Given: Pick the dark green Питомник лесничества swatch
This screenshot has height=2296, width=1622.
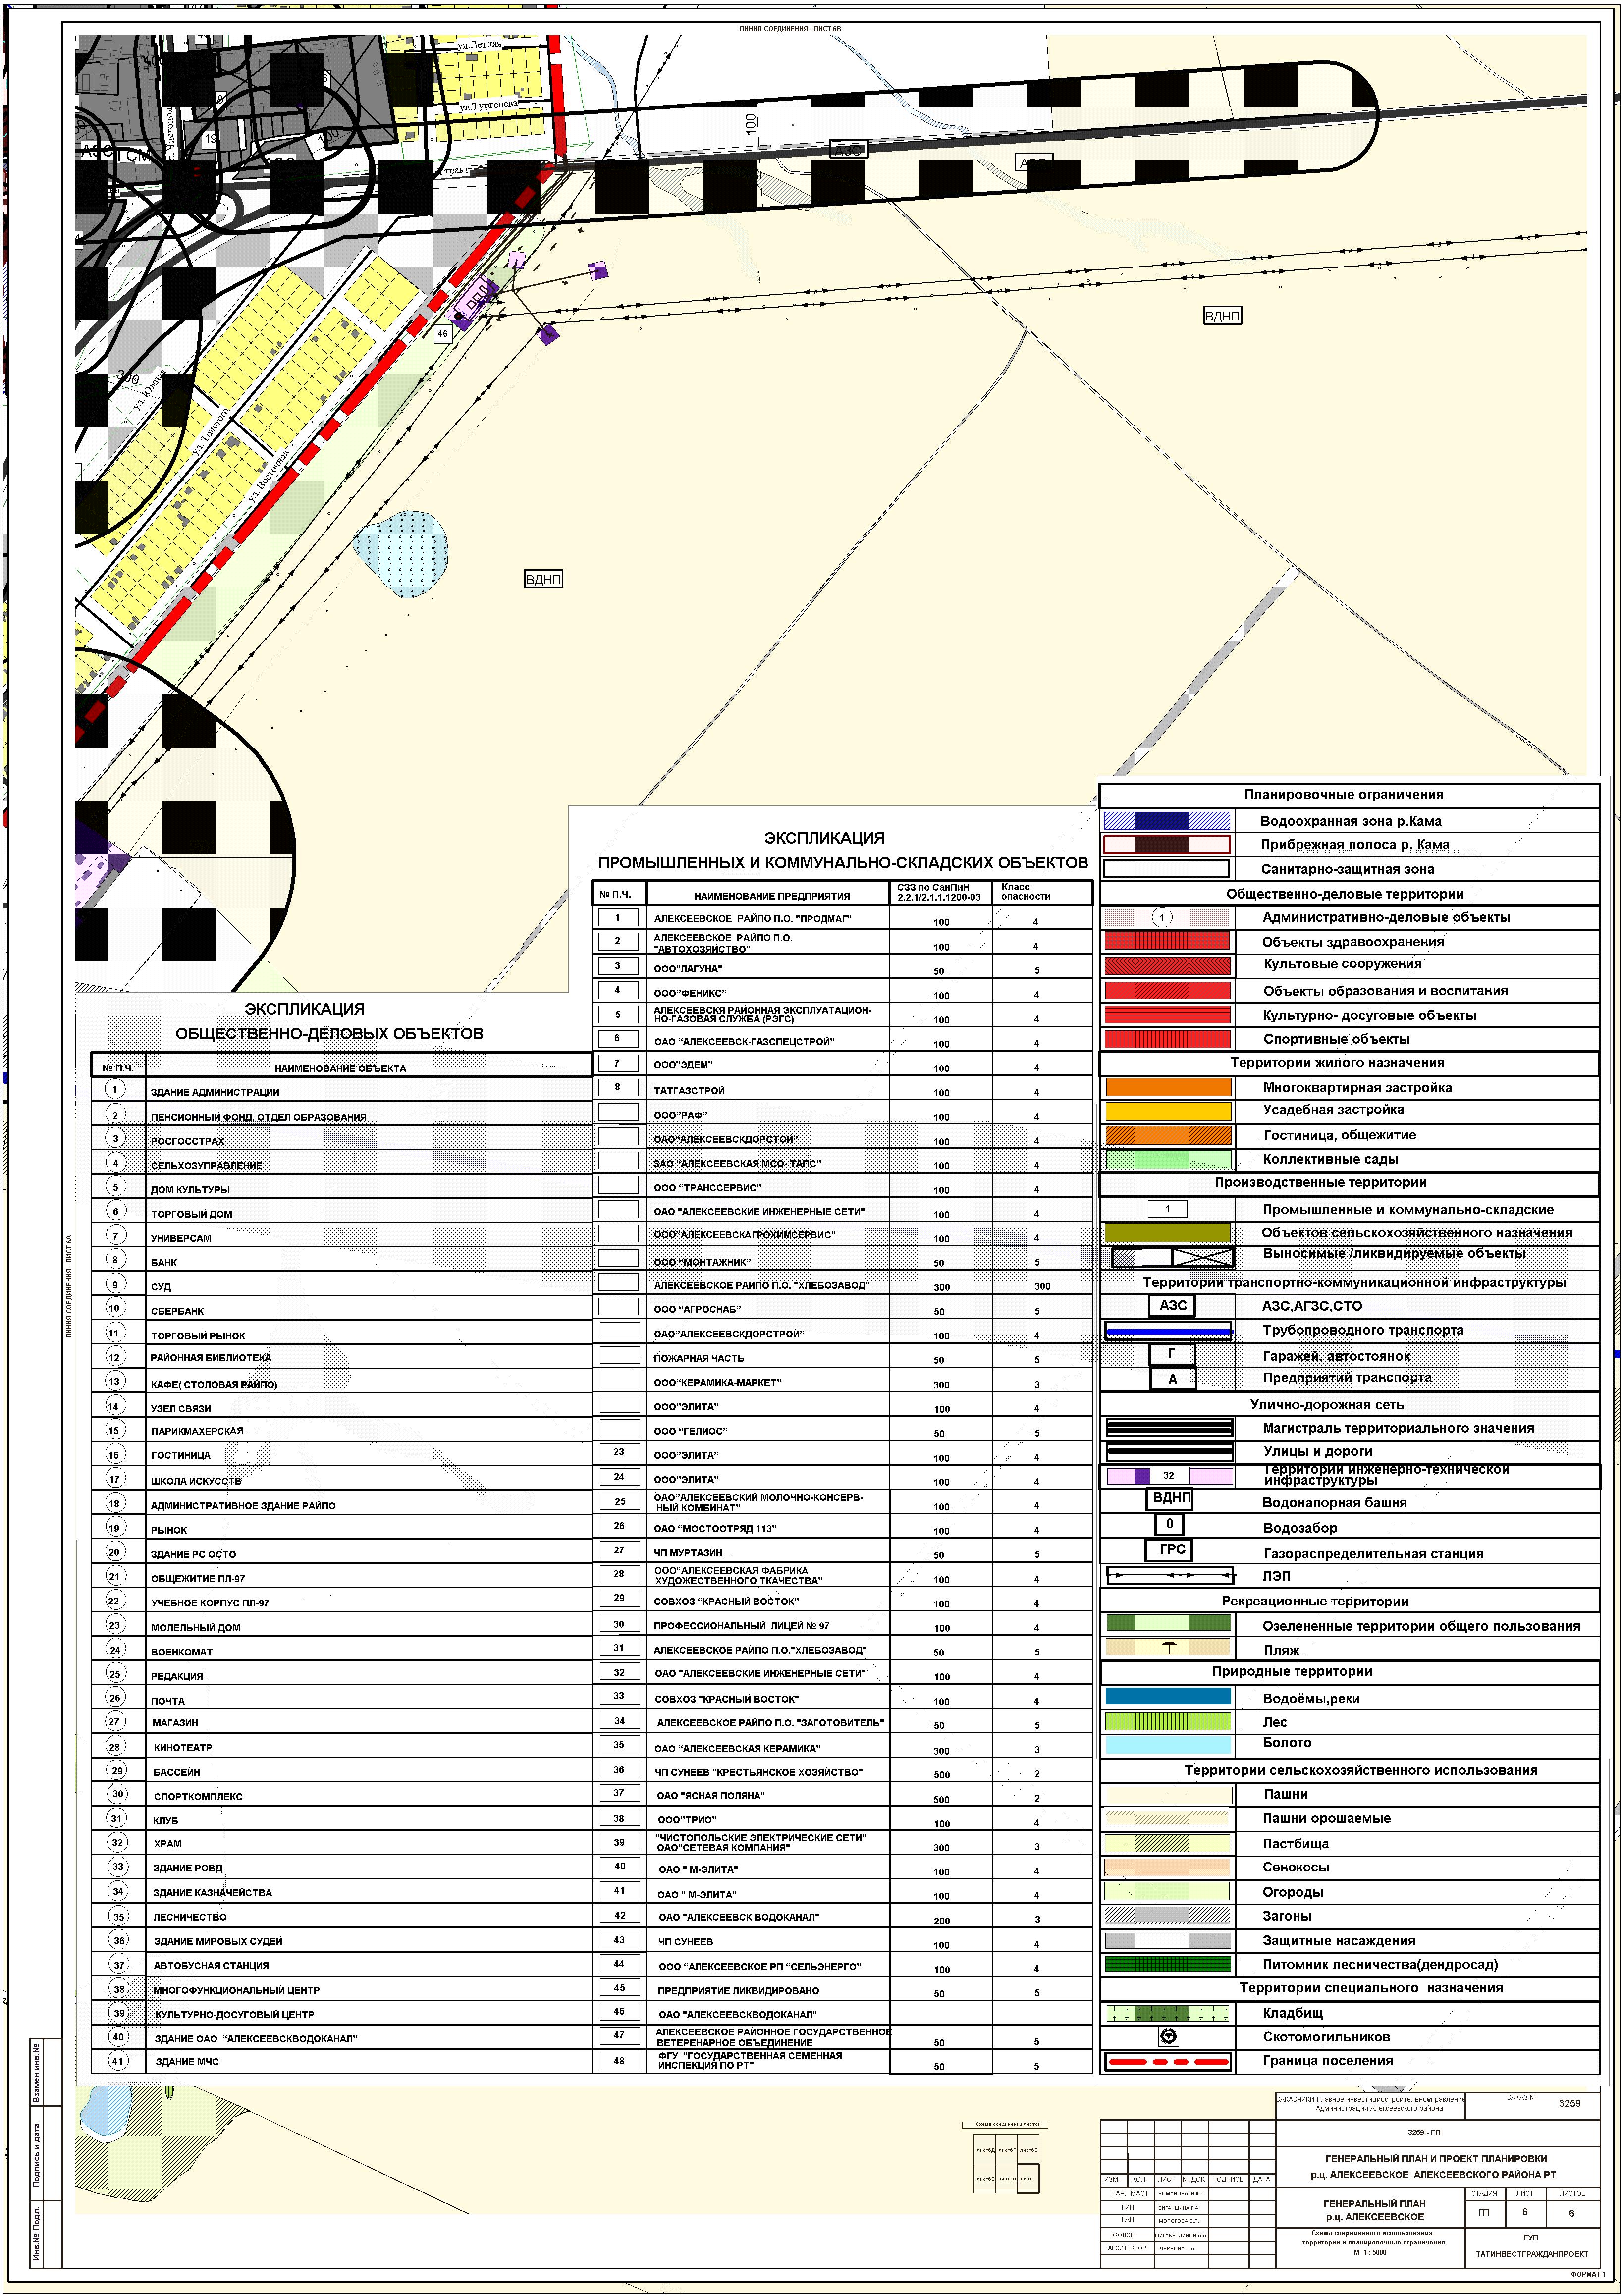Looking at the screenshot, I should 1167,1964.
